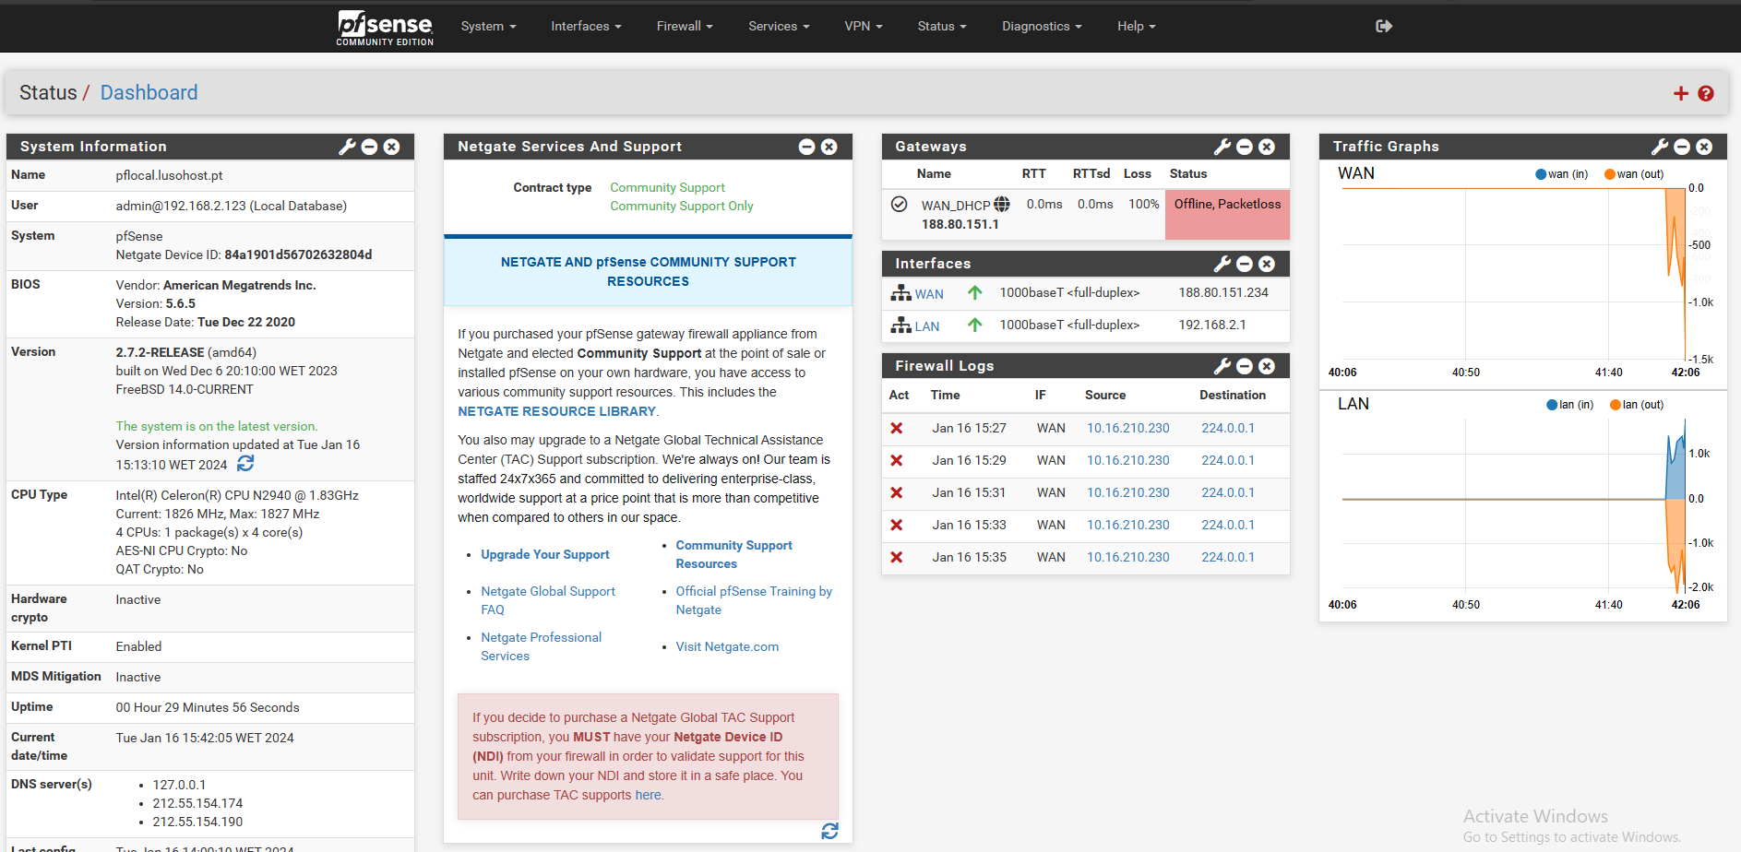Open the Services dropdown menu
The height and width of the screenshot is (852, 1741).
[779, 26]
